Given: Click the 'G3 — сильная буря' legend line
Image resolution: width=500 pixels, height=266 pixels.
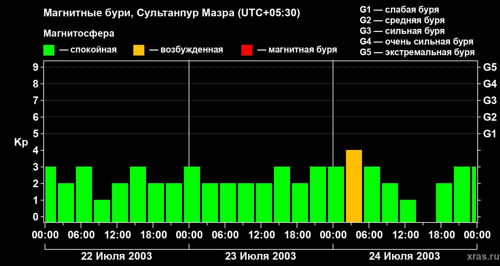Looking at the screenshot, I should click(x=402, y=31).
